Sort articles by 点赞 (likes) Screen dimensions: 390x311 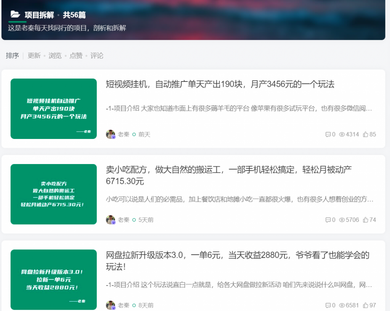76,56
